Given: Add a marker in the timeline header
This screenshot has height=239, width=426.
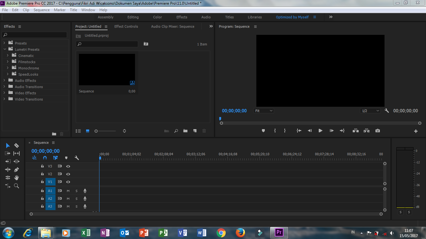Looking at the screenshot, I should (66, 158).
